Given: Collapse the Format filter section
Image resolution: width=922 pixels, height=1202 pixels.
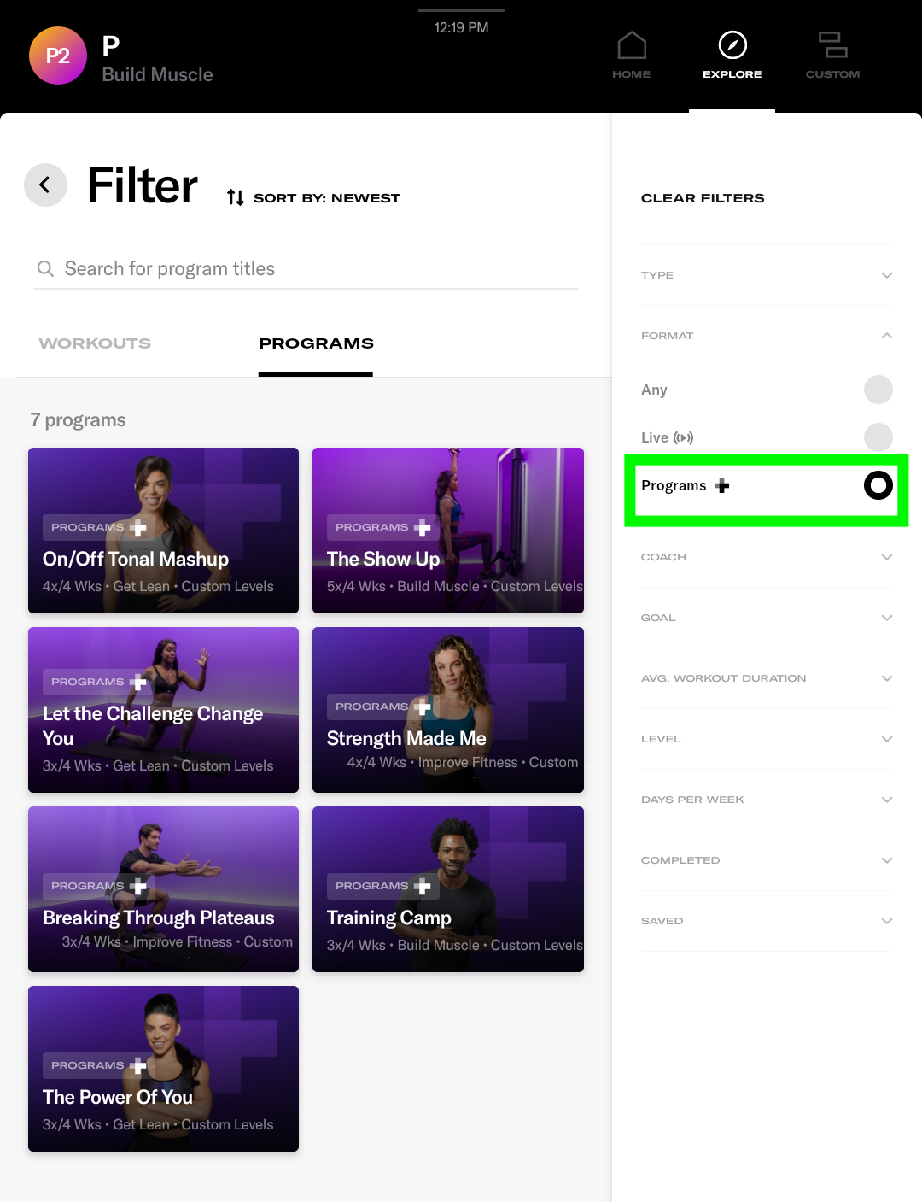Looking at the screenshot, I should click(886, 336).
